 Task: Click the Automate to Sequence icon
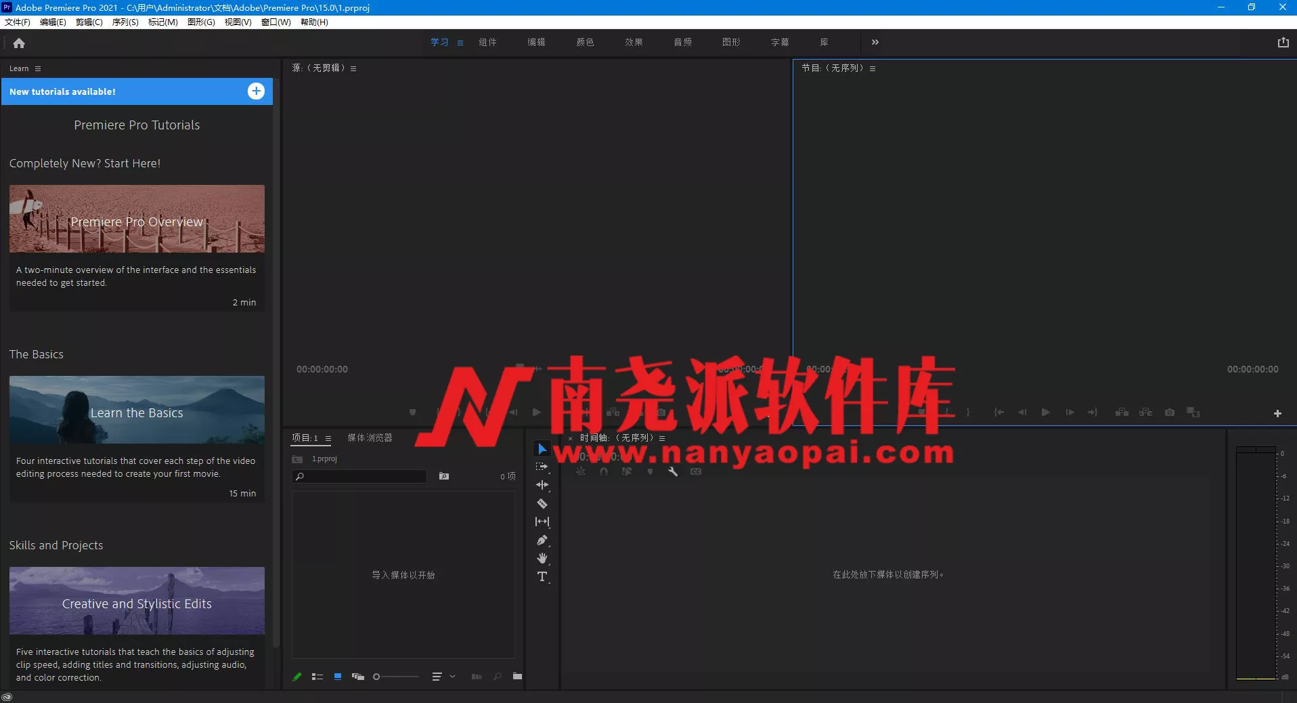point(477,676)
